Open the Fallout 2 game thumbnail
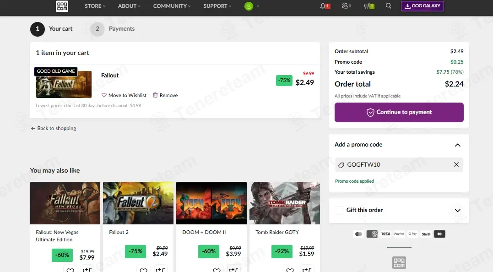The width and height of the screenshot is (493, 272). tap(138, 203)
